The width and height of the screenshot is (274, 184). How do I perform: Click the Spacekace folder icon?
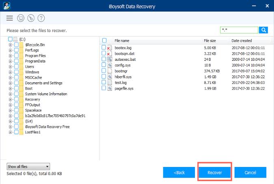coord(22,110)
